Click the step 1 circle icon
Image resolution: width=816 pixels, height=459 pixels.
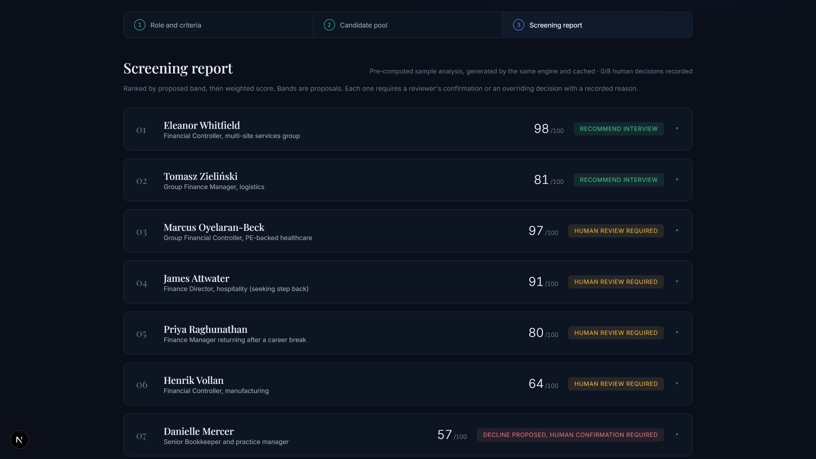coord(140,25)
